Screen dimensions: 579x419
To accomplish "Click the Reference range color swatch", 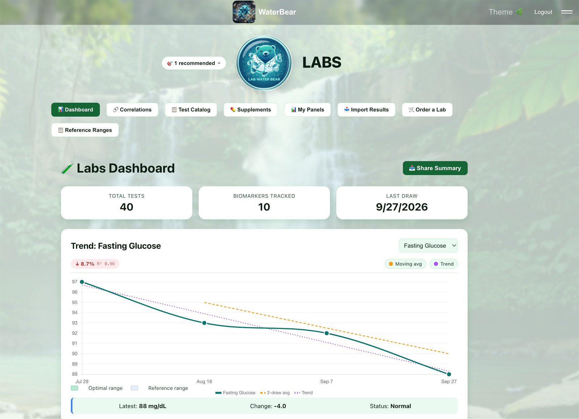I will coord(134,388).
